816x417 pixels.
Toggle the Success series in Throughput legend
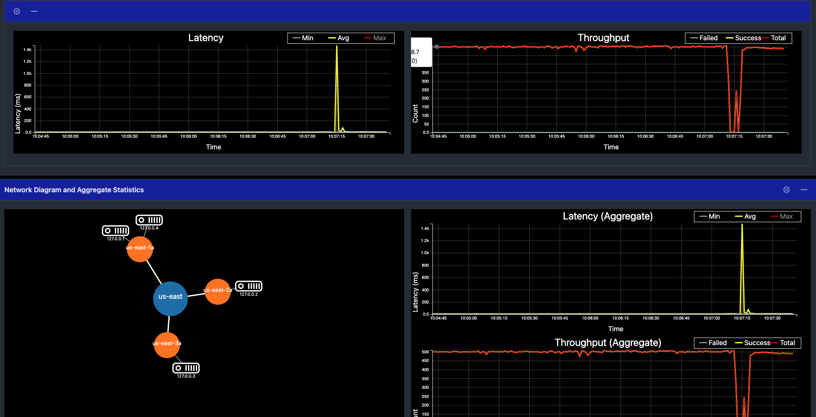click(749, 38)
